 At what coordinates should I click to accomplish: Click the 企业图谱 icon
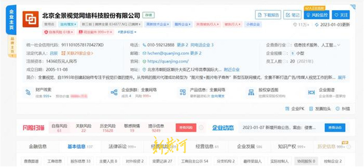tap(311, 92)
